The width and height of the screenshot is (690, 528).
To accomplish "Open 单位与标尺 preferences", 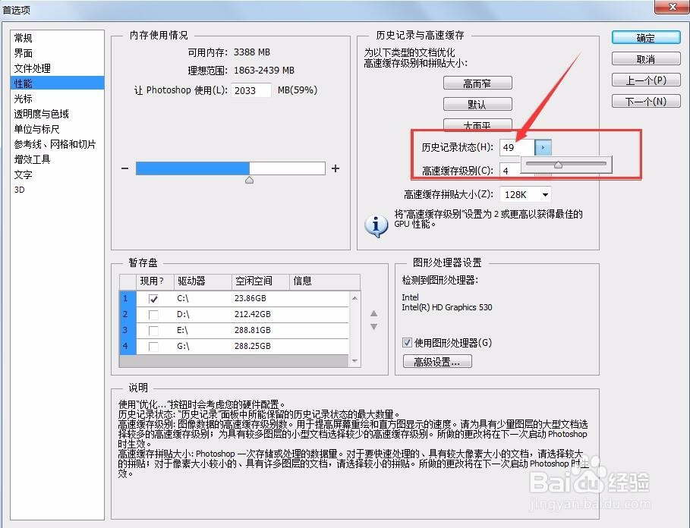I will click(x=37, y=129).
